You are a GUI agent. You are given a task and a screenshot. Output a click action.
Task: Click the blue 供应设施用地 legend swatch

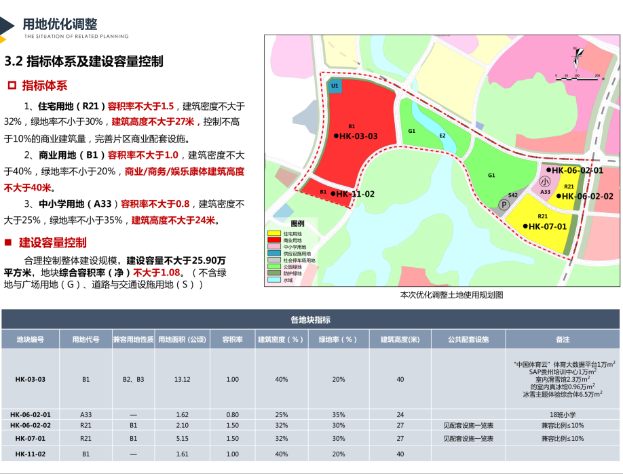pyautogui.click(x=274, y=254)
